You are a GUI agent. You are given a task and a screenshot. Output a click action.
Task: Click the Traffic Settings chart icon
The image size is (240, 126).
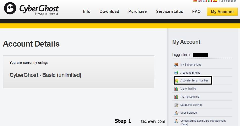click(x=176, y=97)
